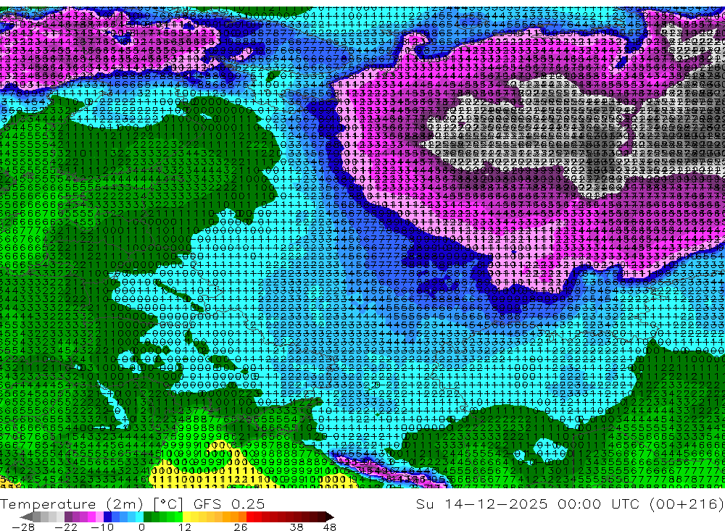Pick the cyan legend swatch just below 0

[x=139, y=517]
